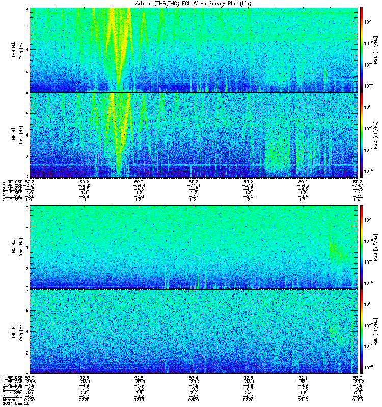This screenshot has width=382, height=407.
Task: Click the THC X_RE_GSE value '52.3'
Action: click(x=248, y=378)
